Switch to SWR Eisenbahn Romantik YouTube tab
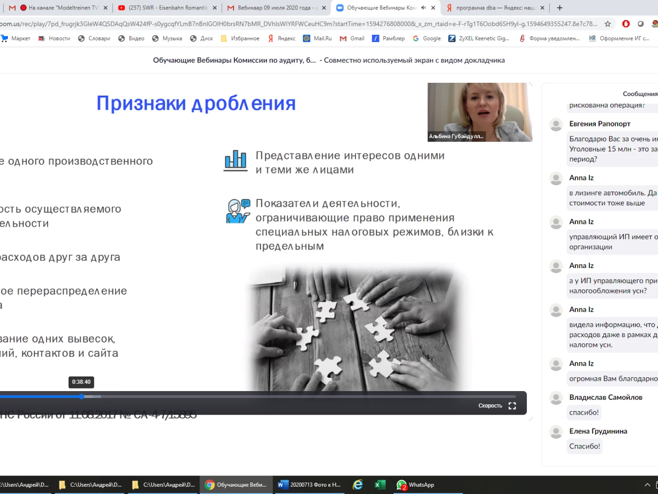The image size is (658, 494). (168, 8)
